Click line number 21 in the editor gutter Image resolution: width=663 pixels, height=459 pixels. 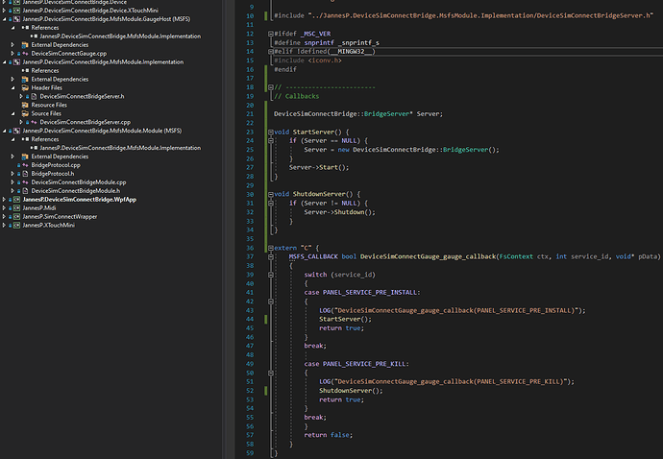pyautogui.click(x=250, y=114)
